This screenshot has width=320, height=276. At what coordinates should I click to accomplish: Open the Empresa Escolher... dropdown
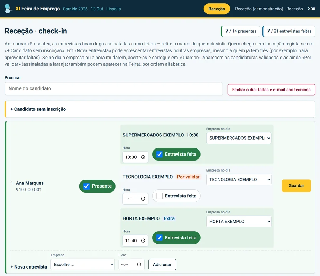[82, 264]
